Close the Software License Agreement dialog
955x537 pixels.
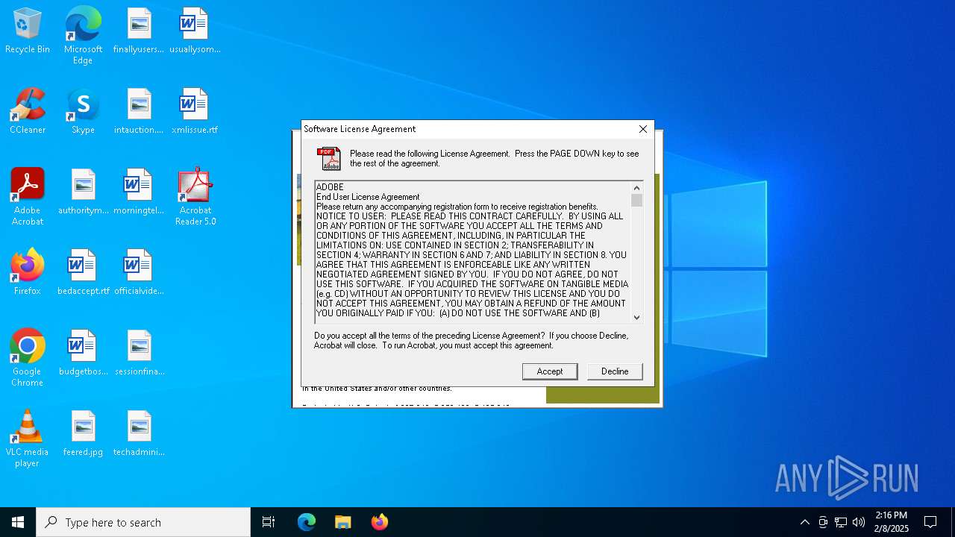pos(642,129)
